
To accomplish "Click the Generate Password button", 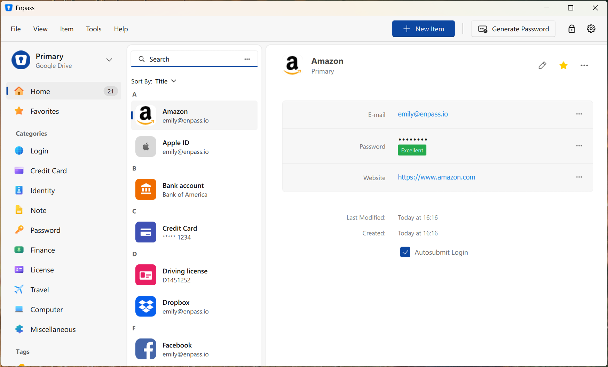I will [x=513, y=29].
